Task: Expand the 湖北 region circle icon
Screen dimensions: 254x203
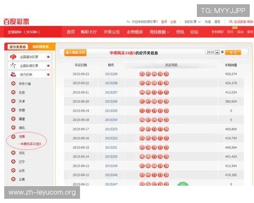Action: point(13,128)
